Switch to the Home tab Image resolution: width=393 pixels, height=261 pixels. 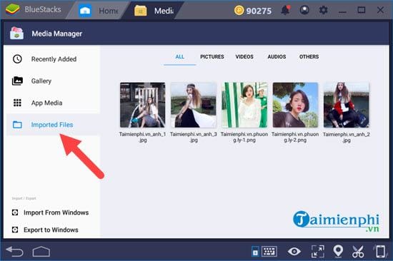click(x=98, y=11)
